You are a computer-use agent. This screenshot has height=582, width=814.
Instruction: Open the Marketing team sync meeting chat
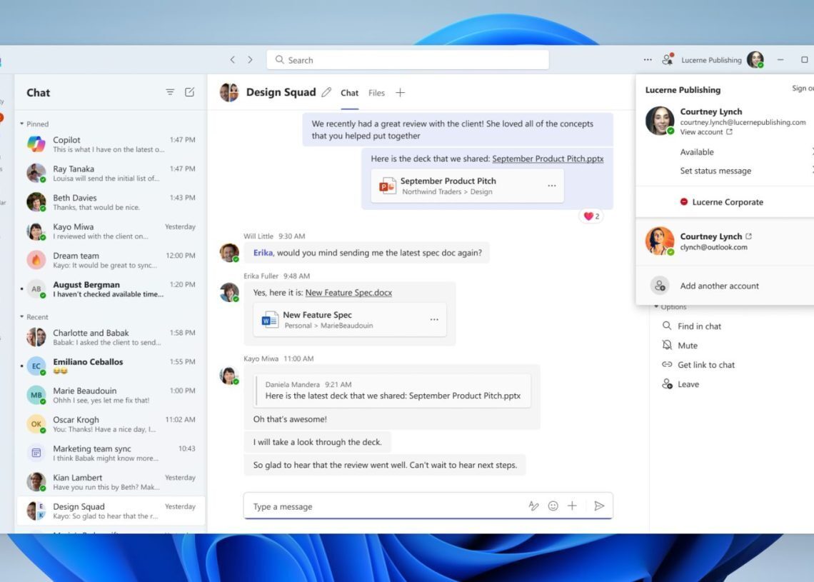(x=111, y=453)
